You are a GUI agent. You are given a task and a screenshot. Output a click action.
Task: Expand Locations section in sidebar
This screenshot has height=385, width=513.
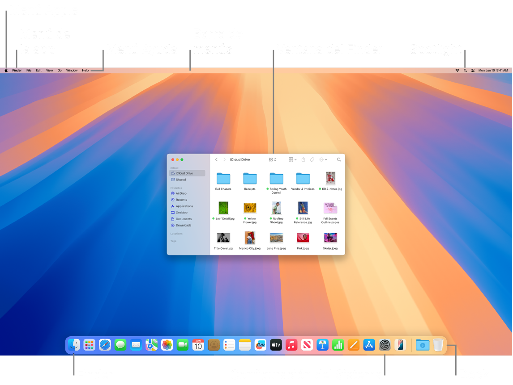coord(176,234)
